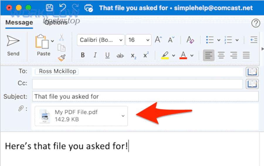The width and height of the screenshot is (264, 166).
Task: Click the paperclip attachment icon
Action: point(21,108)
